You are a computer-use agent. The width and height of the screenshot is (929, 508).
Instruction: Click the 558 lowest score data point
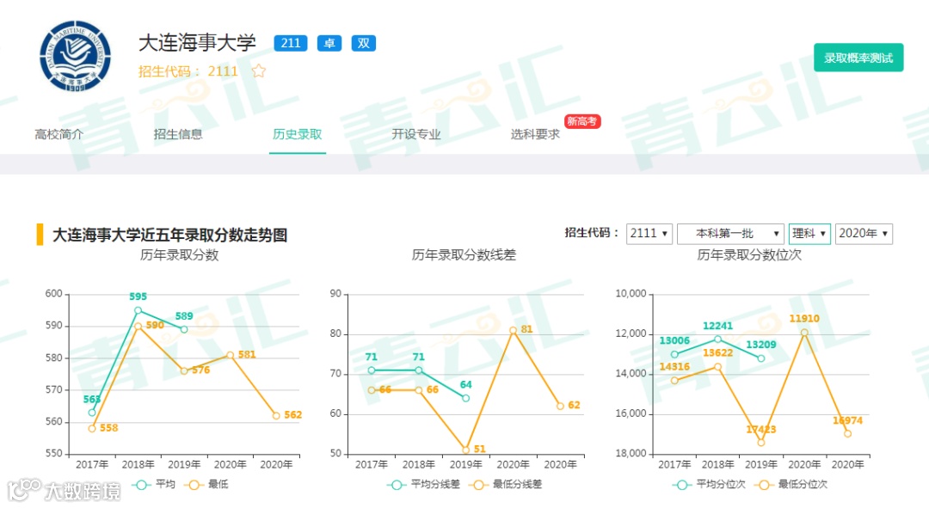click(x=92, y=429)
